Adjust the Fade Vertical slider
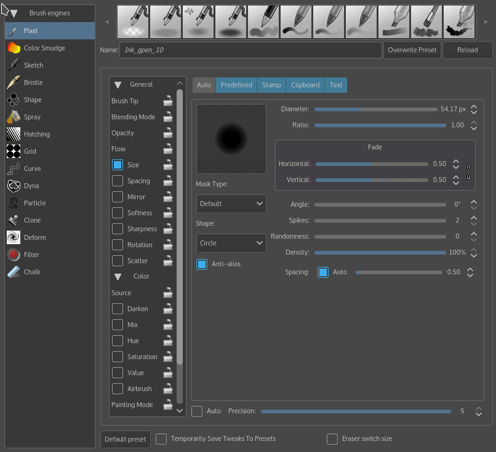 click(372, 180)
